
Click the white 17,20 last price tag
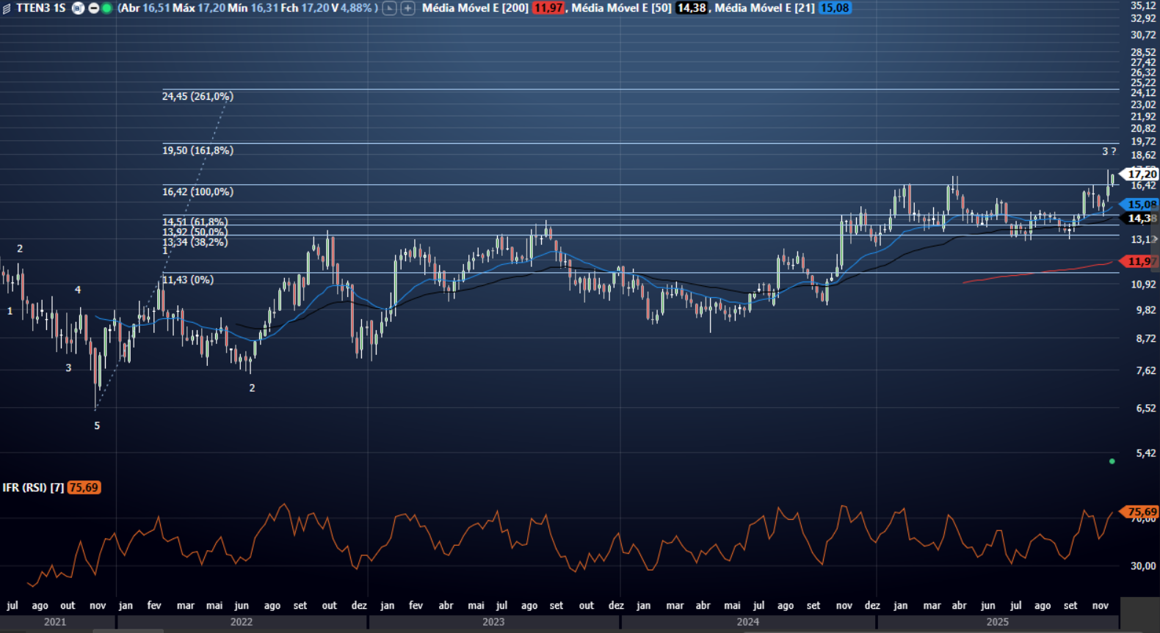(1142, 174)
